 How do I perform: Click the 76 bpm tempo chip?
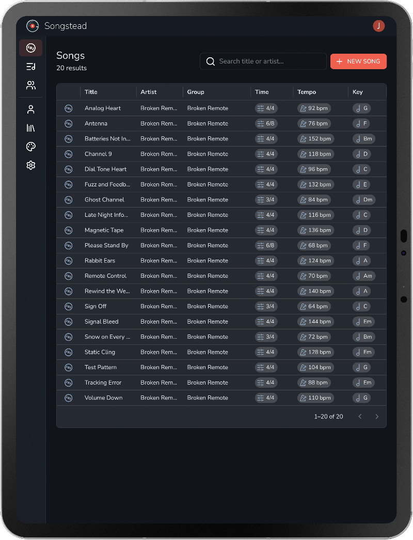pos(314,123)
